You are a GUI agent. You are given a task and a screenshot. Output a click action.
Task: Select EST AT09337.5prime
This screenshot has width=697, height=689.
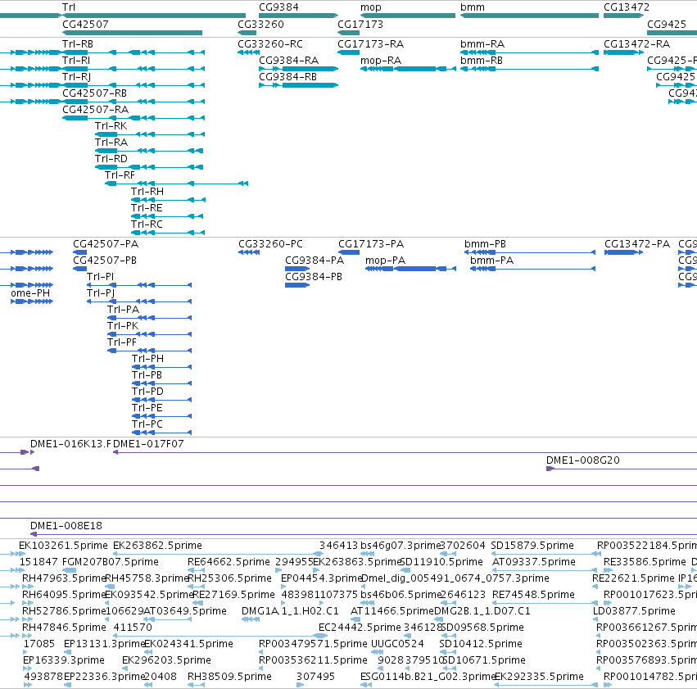[534, 562]
